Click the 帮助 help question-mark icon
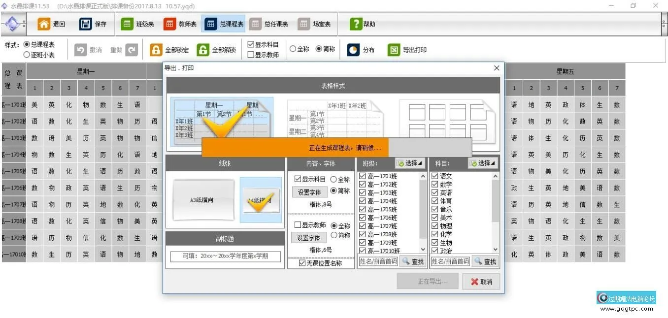The width and height of the screenshot is (668, 318). click(x=356, y=24)
